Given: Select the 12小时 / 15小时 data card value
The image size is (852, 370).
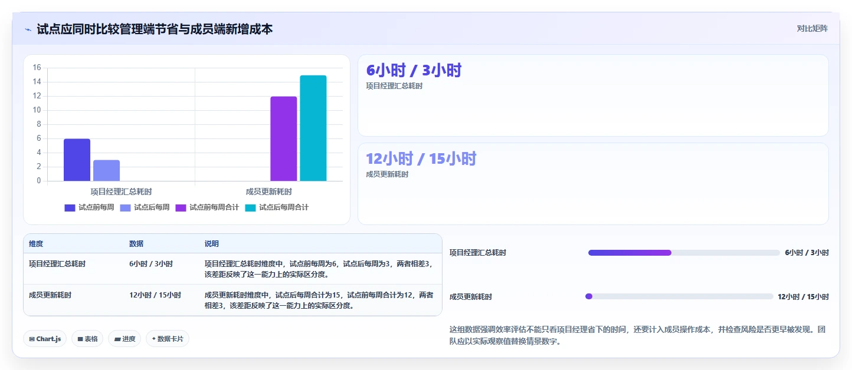Looking at the screenshot, I should click(x=421, y=158).
